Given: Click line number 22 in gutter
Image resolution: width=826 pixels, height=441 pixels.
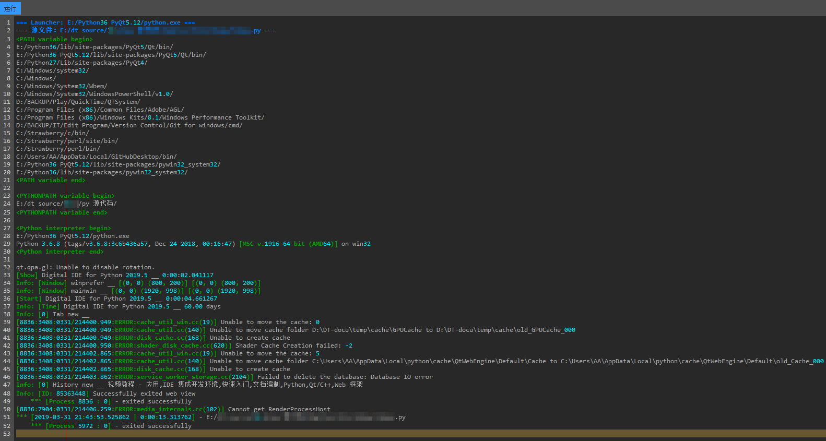Looking at the screenshot, I should click(7, 188).
